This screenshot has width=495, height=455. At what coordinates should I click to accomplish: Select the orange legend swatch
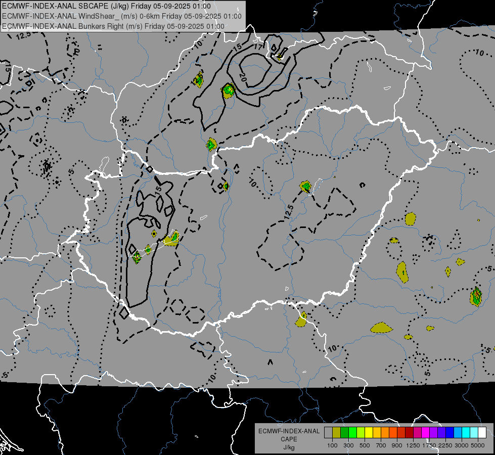(x=385, y=432)
